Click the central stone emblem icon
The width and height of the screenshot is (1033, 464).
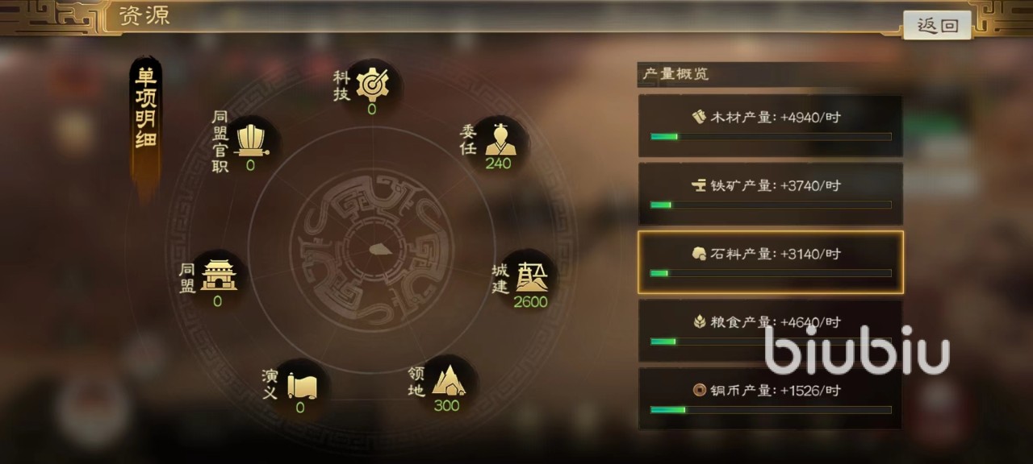tap(378, 248)
